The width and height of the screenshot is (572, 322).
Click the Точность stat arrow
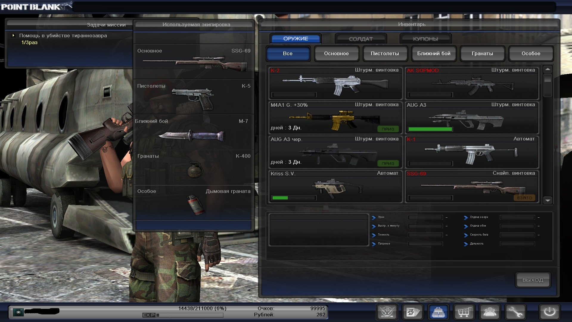[x=374, y=235]
